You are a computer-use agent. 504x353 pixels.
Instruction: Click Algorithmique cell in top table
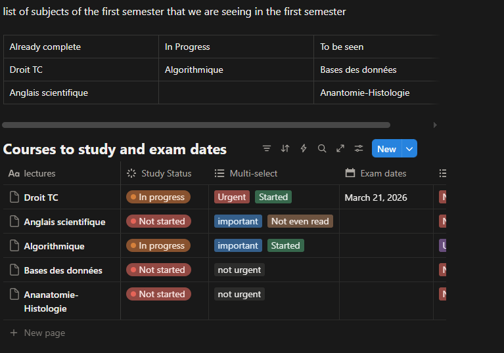coord(237,70)
